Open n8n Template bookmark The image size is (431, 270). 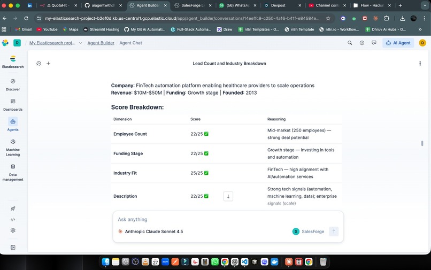299,29
